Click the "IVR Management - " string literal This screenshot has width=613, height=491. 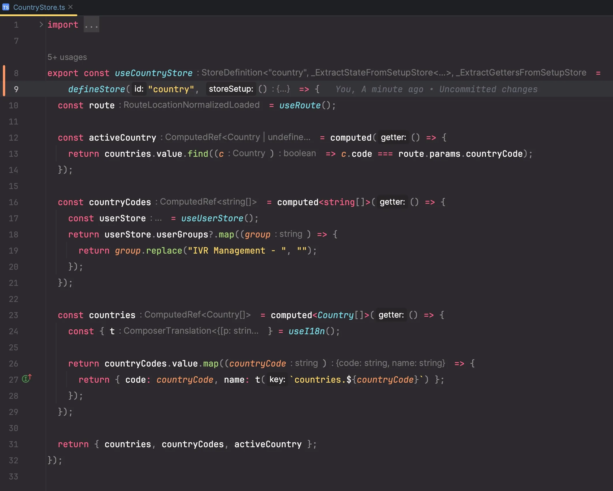[237, 251]
